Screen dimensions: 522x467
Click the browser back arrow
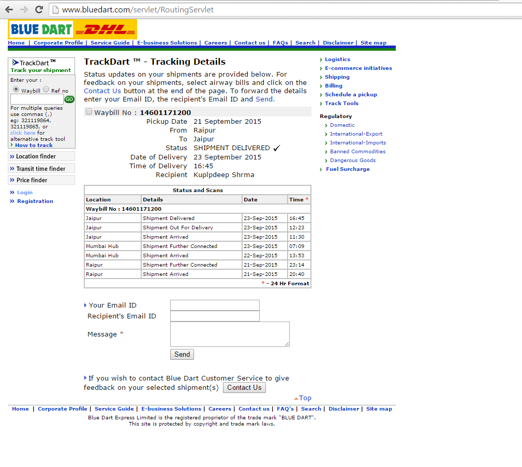(x=9, y=10)
